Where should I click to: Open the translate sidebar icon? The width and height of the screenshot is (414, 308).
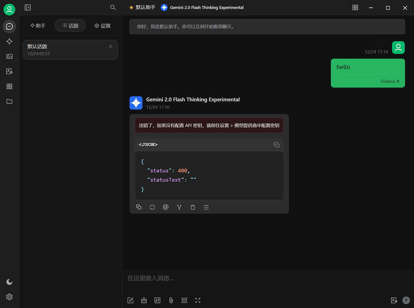[x=9, y=71]
